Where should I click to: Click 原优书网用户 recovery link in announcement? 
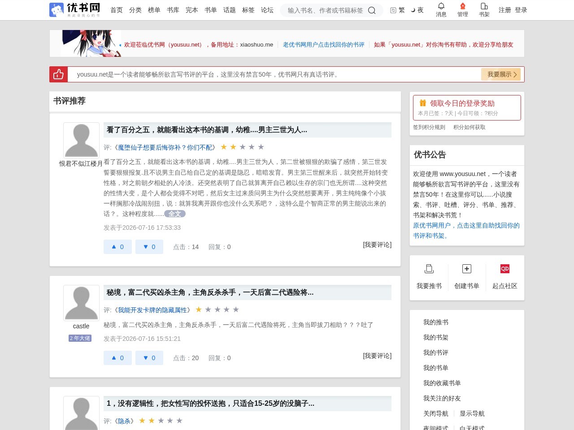(x=466, y=231)
